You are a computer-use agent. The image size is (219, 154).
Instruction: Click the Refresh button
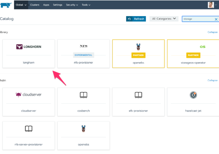(136, 19)
